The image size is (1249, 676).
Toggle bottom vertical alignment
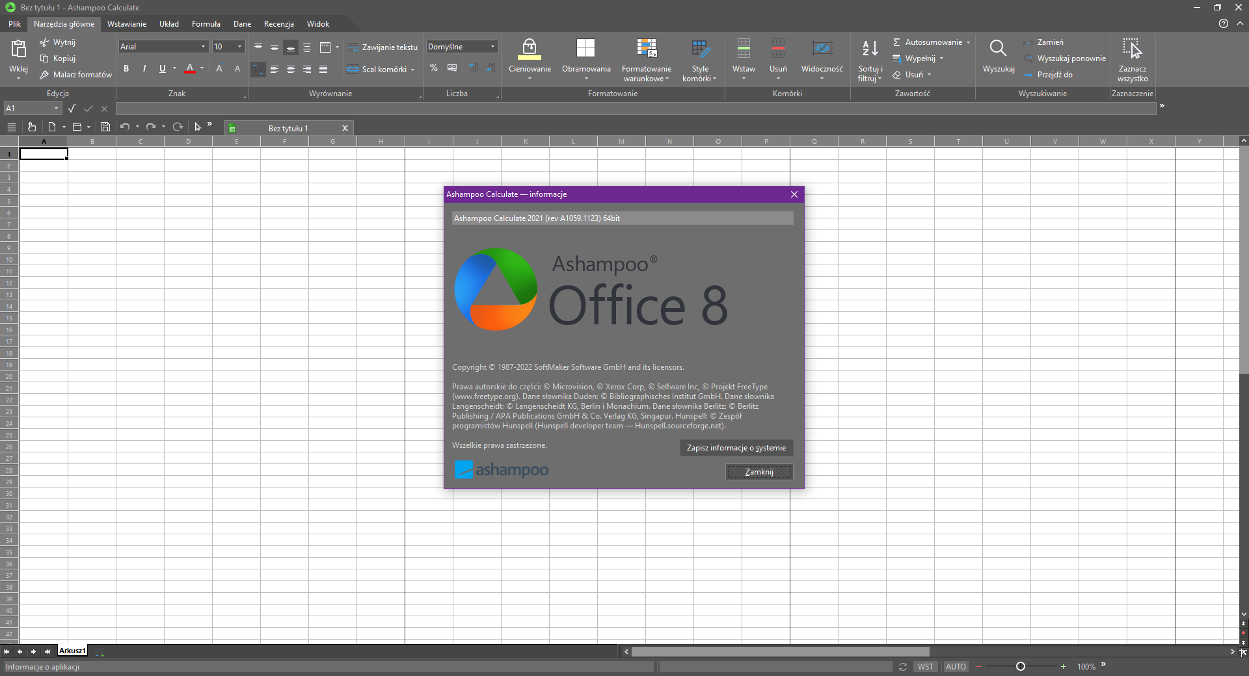click(x=291, y=47)
